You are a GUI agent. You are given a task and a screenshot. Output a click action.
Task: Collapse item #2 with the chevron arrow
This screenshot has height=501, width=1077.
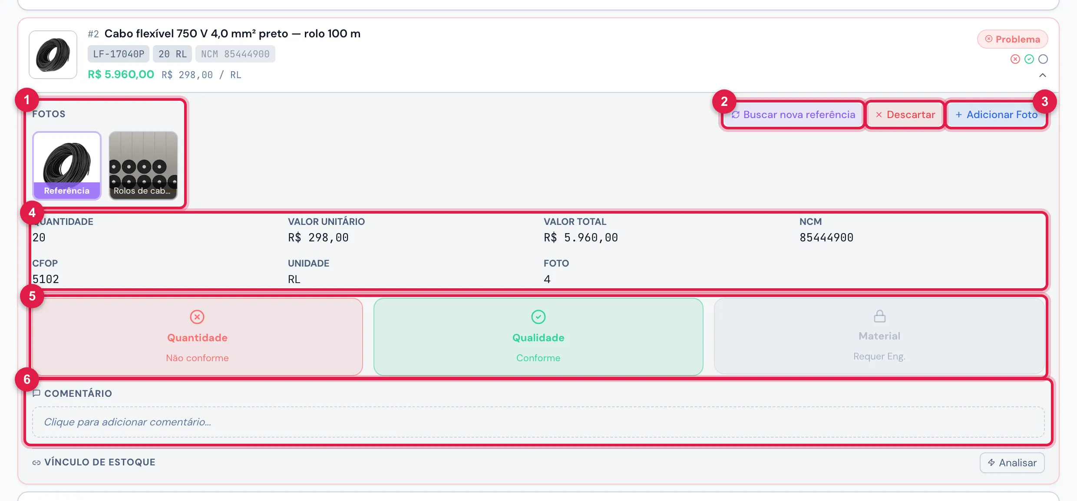(1042, 75)
